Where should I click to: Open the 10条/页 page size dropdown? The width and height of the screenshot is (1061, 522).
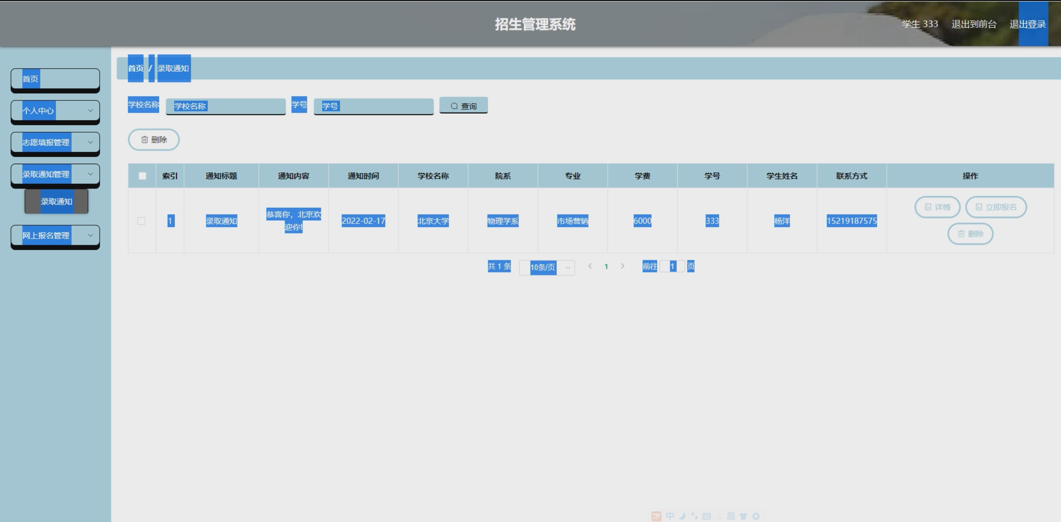[547, 267]
